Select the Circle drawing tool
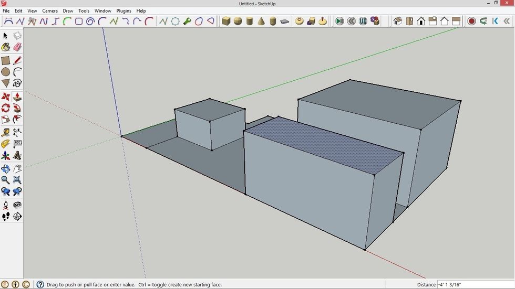Viewport: 515px width, 289px height. pyautogui.click(x=6, y=72)
